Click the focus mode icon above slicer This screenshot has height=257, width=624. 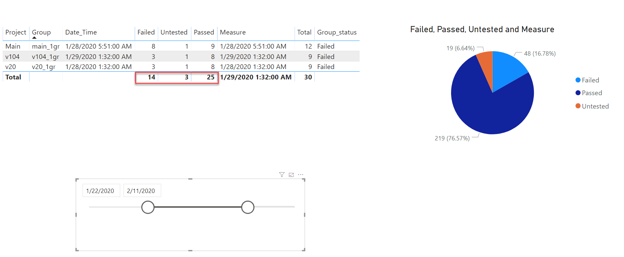pos(291,175)
